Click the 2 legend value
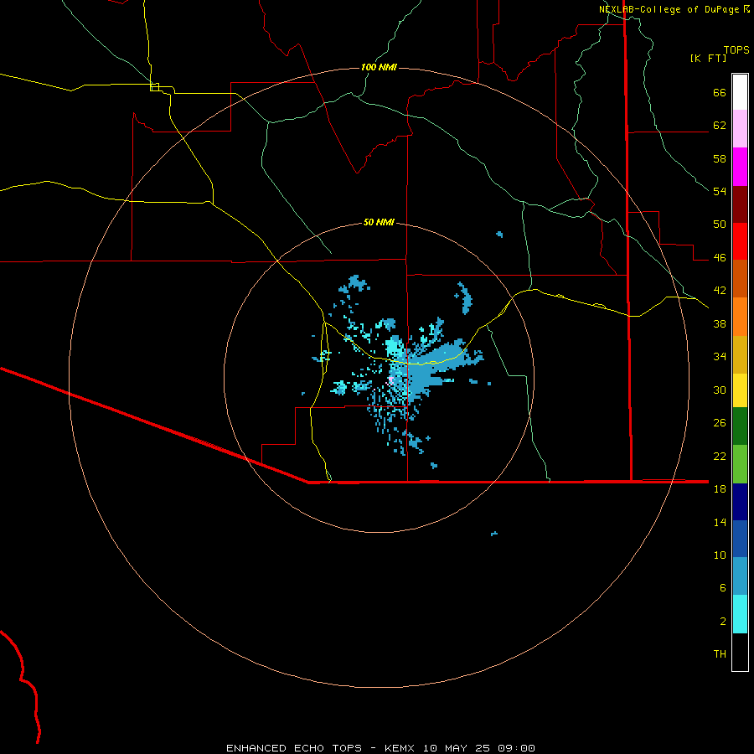This screenshot has height=754, width=754. tap(723, 622)
